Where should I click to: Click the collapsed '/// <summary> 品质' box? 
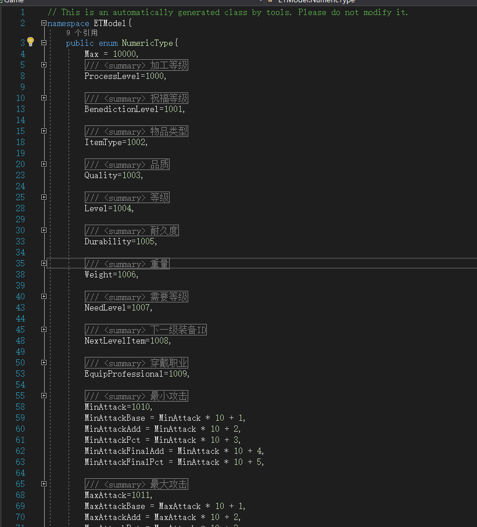pos(127,164)
